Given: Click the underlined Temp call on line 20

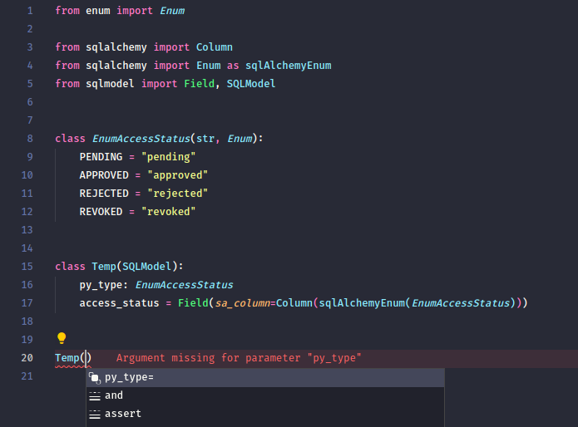Looking at the screenshot, I should pyautogui.click(x=67, y=358).
